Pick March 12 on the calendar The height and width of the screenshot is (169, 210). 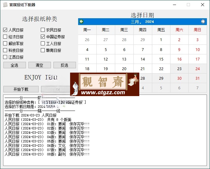click(106, 59)
